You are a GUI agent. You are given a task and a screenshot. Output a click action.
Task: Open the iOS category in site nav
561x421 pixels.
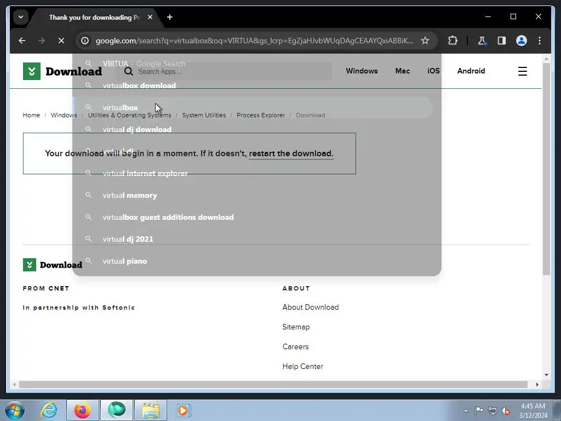(434, 71)
